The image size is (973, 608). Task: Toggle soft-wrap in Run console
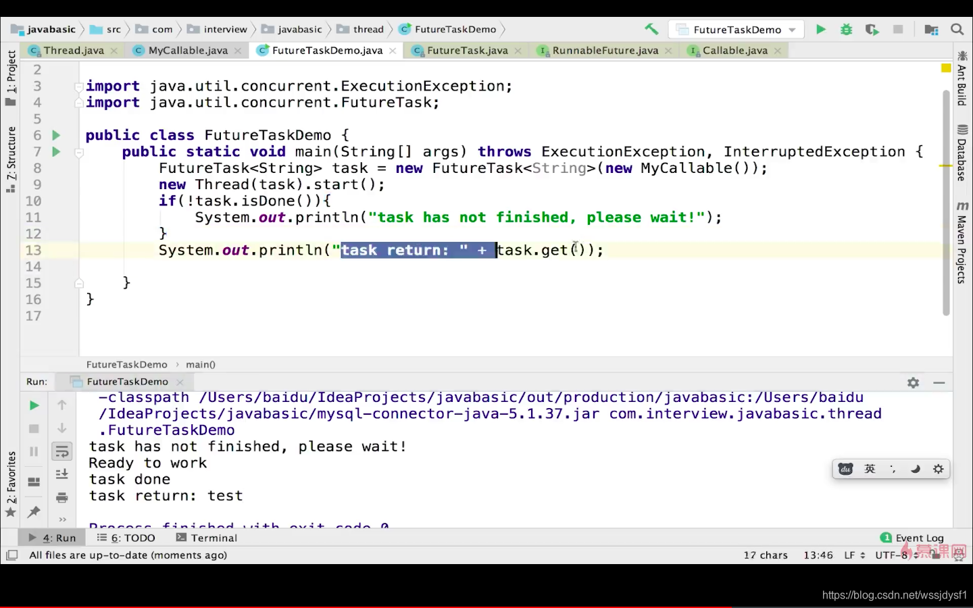pyautogui.click(x=62, y=451)
